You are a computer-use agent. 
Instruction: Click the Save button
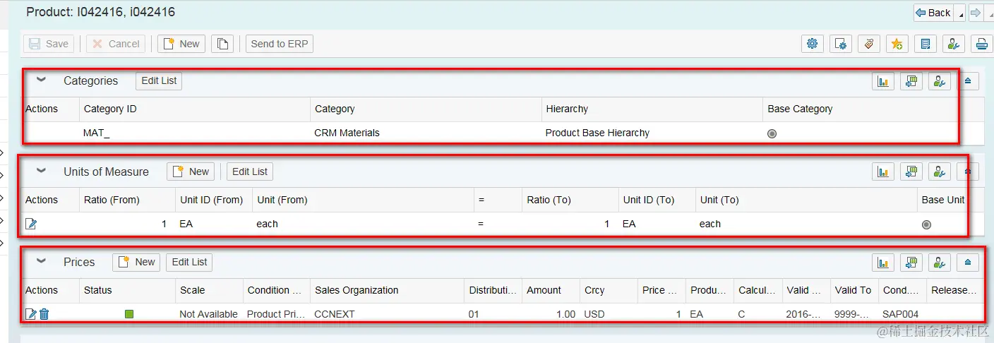pyautogui.click(x=49, y=44)
